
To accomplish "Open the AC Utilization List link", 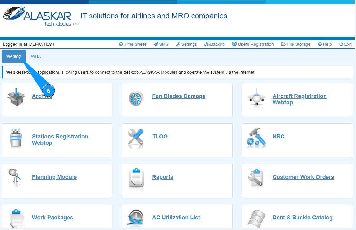I will (176, 217).
